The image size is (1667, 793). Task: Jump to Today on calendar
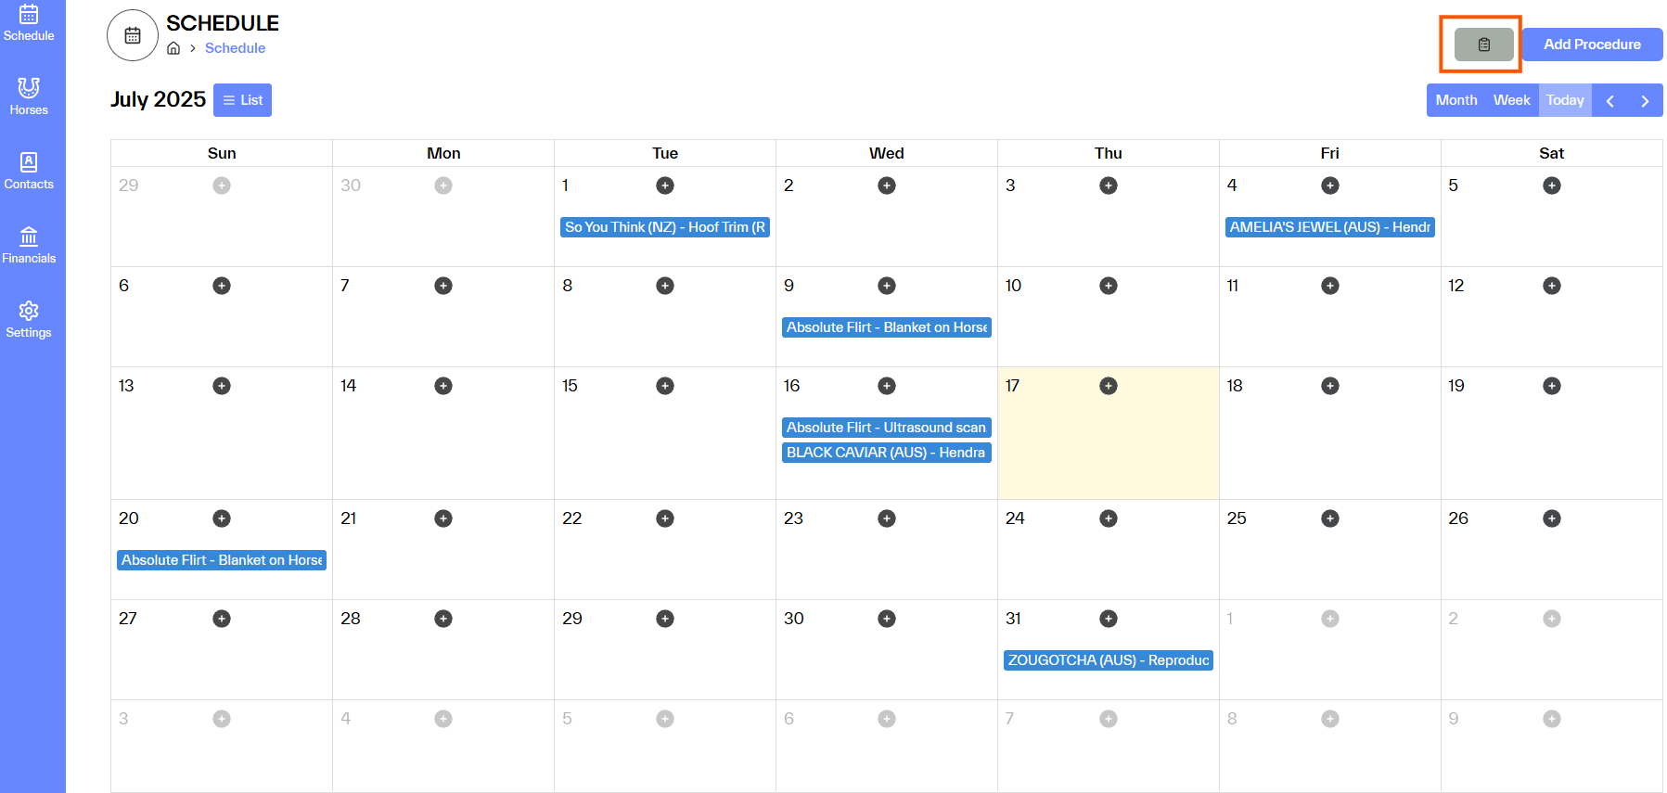tap(1565, 100)
